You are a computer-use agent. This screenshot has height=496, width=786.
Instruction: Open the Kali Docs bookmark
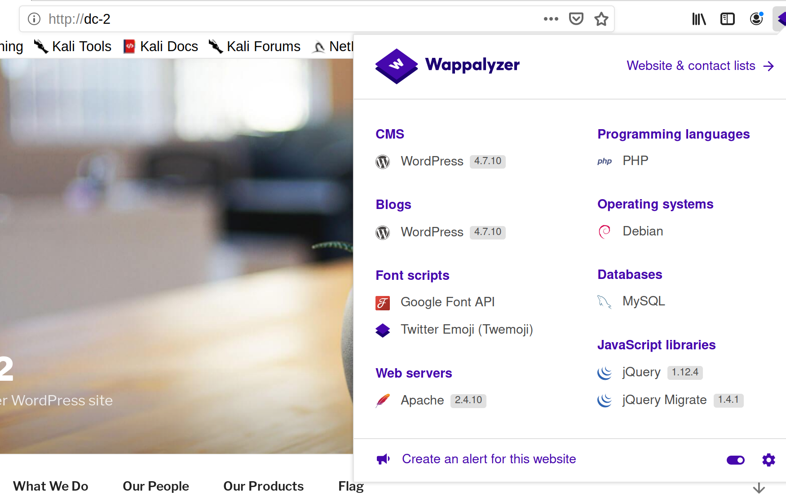click(160, 47)
